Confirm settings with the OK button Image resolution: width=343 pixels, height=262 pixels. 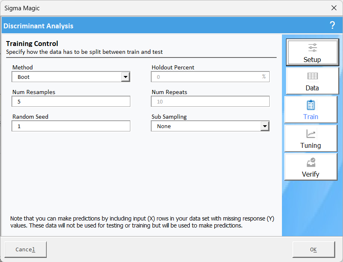(313, 249)
